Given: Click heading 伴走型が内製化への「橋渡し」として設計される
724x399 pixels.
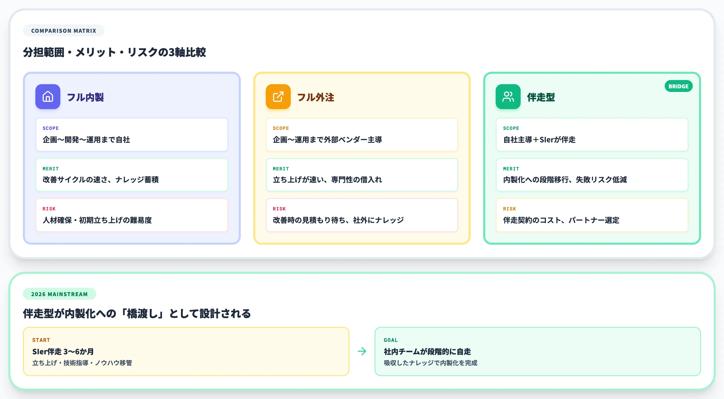Looking at the screenshot, I should [x=137, y=314].
